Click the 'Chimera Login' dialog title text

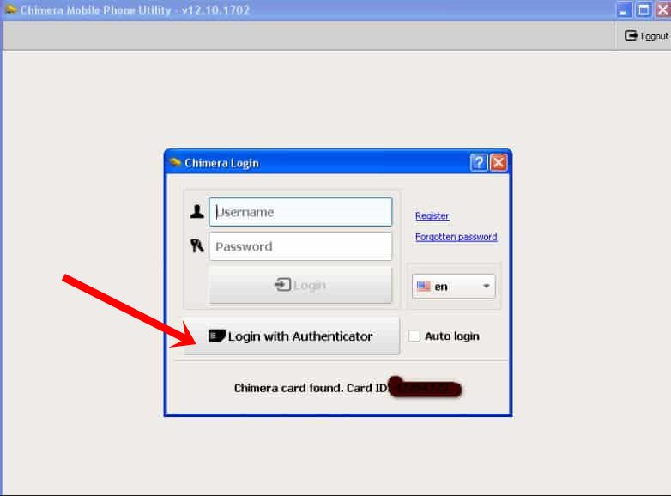pyautogui.click(x=221, y=163)
